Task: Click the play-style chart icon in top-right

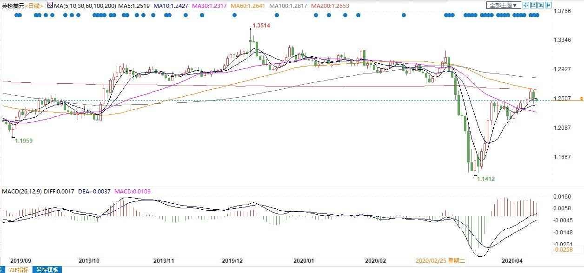Action: (x=541, y=6)
